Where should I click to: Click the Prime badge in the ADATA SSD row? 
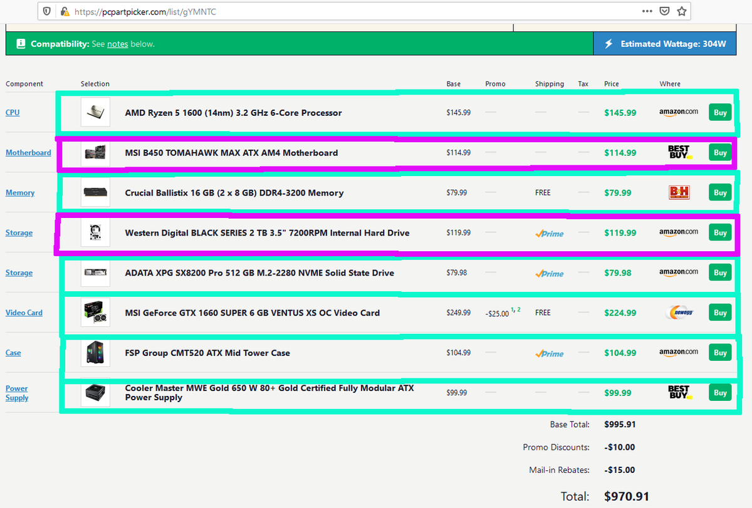tap(550, 274)
